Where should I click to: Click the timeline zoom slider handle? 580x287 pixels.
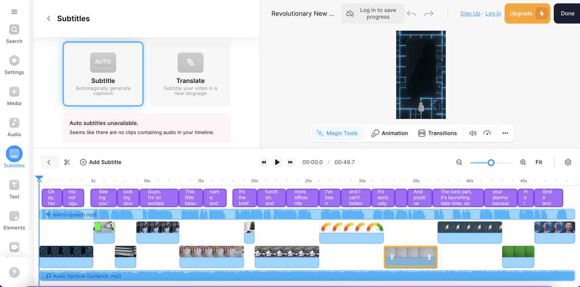(491, 162)
